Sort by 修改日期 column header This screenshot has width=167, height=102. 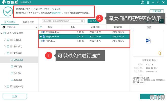[118, 27]
